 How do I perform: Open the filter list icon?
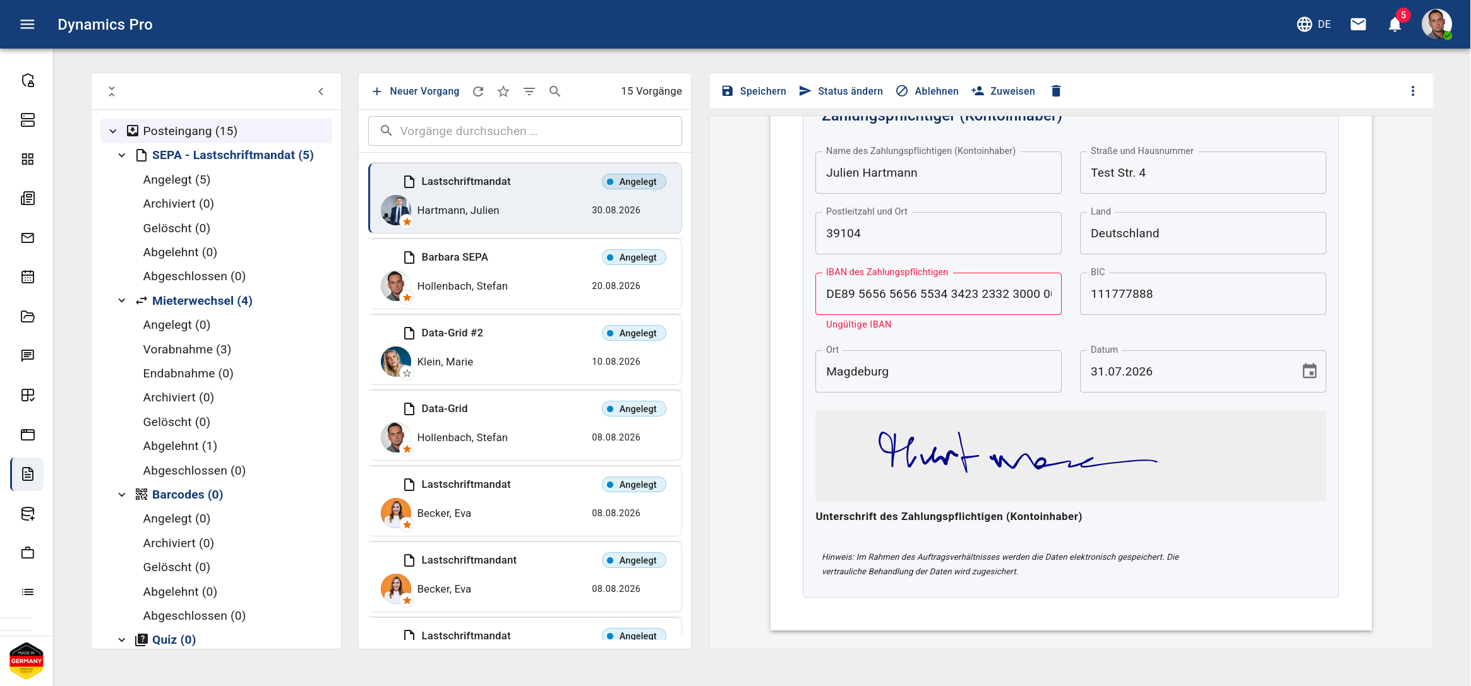(529, 92)
